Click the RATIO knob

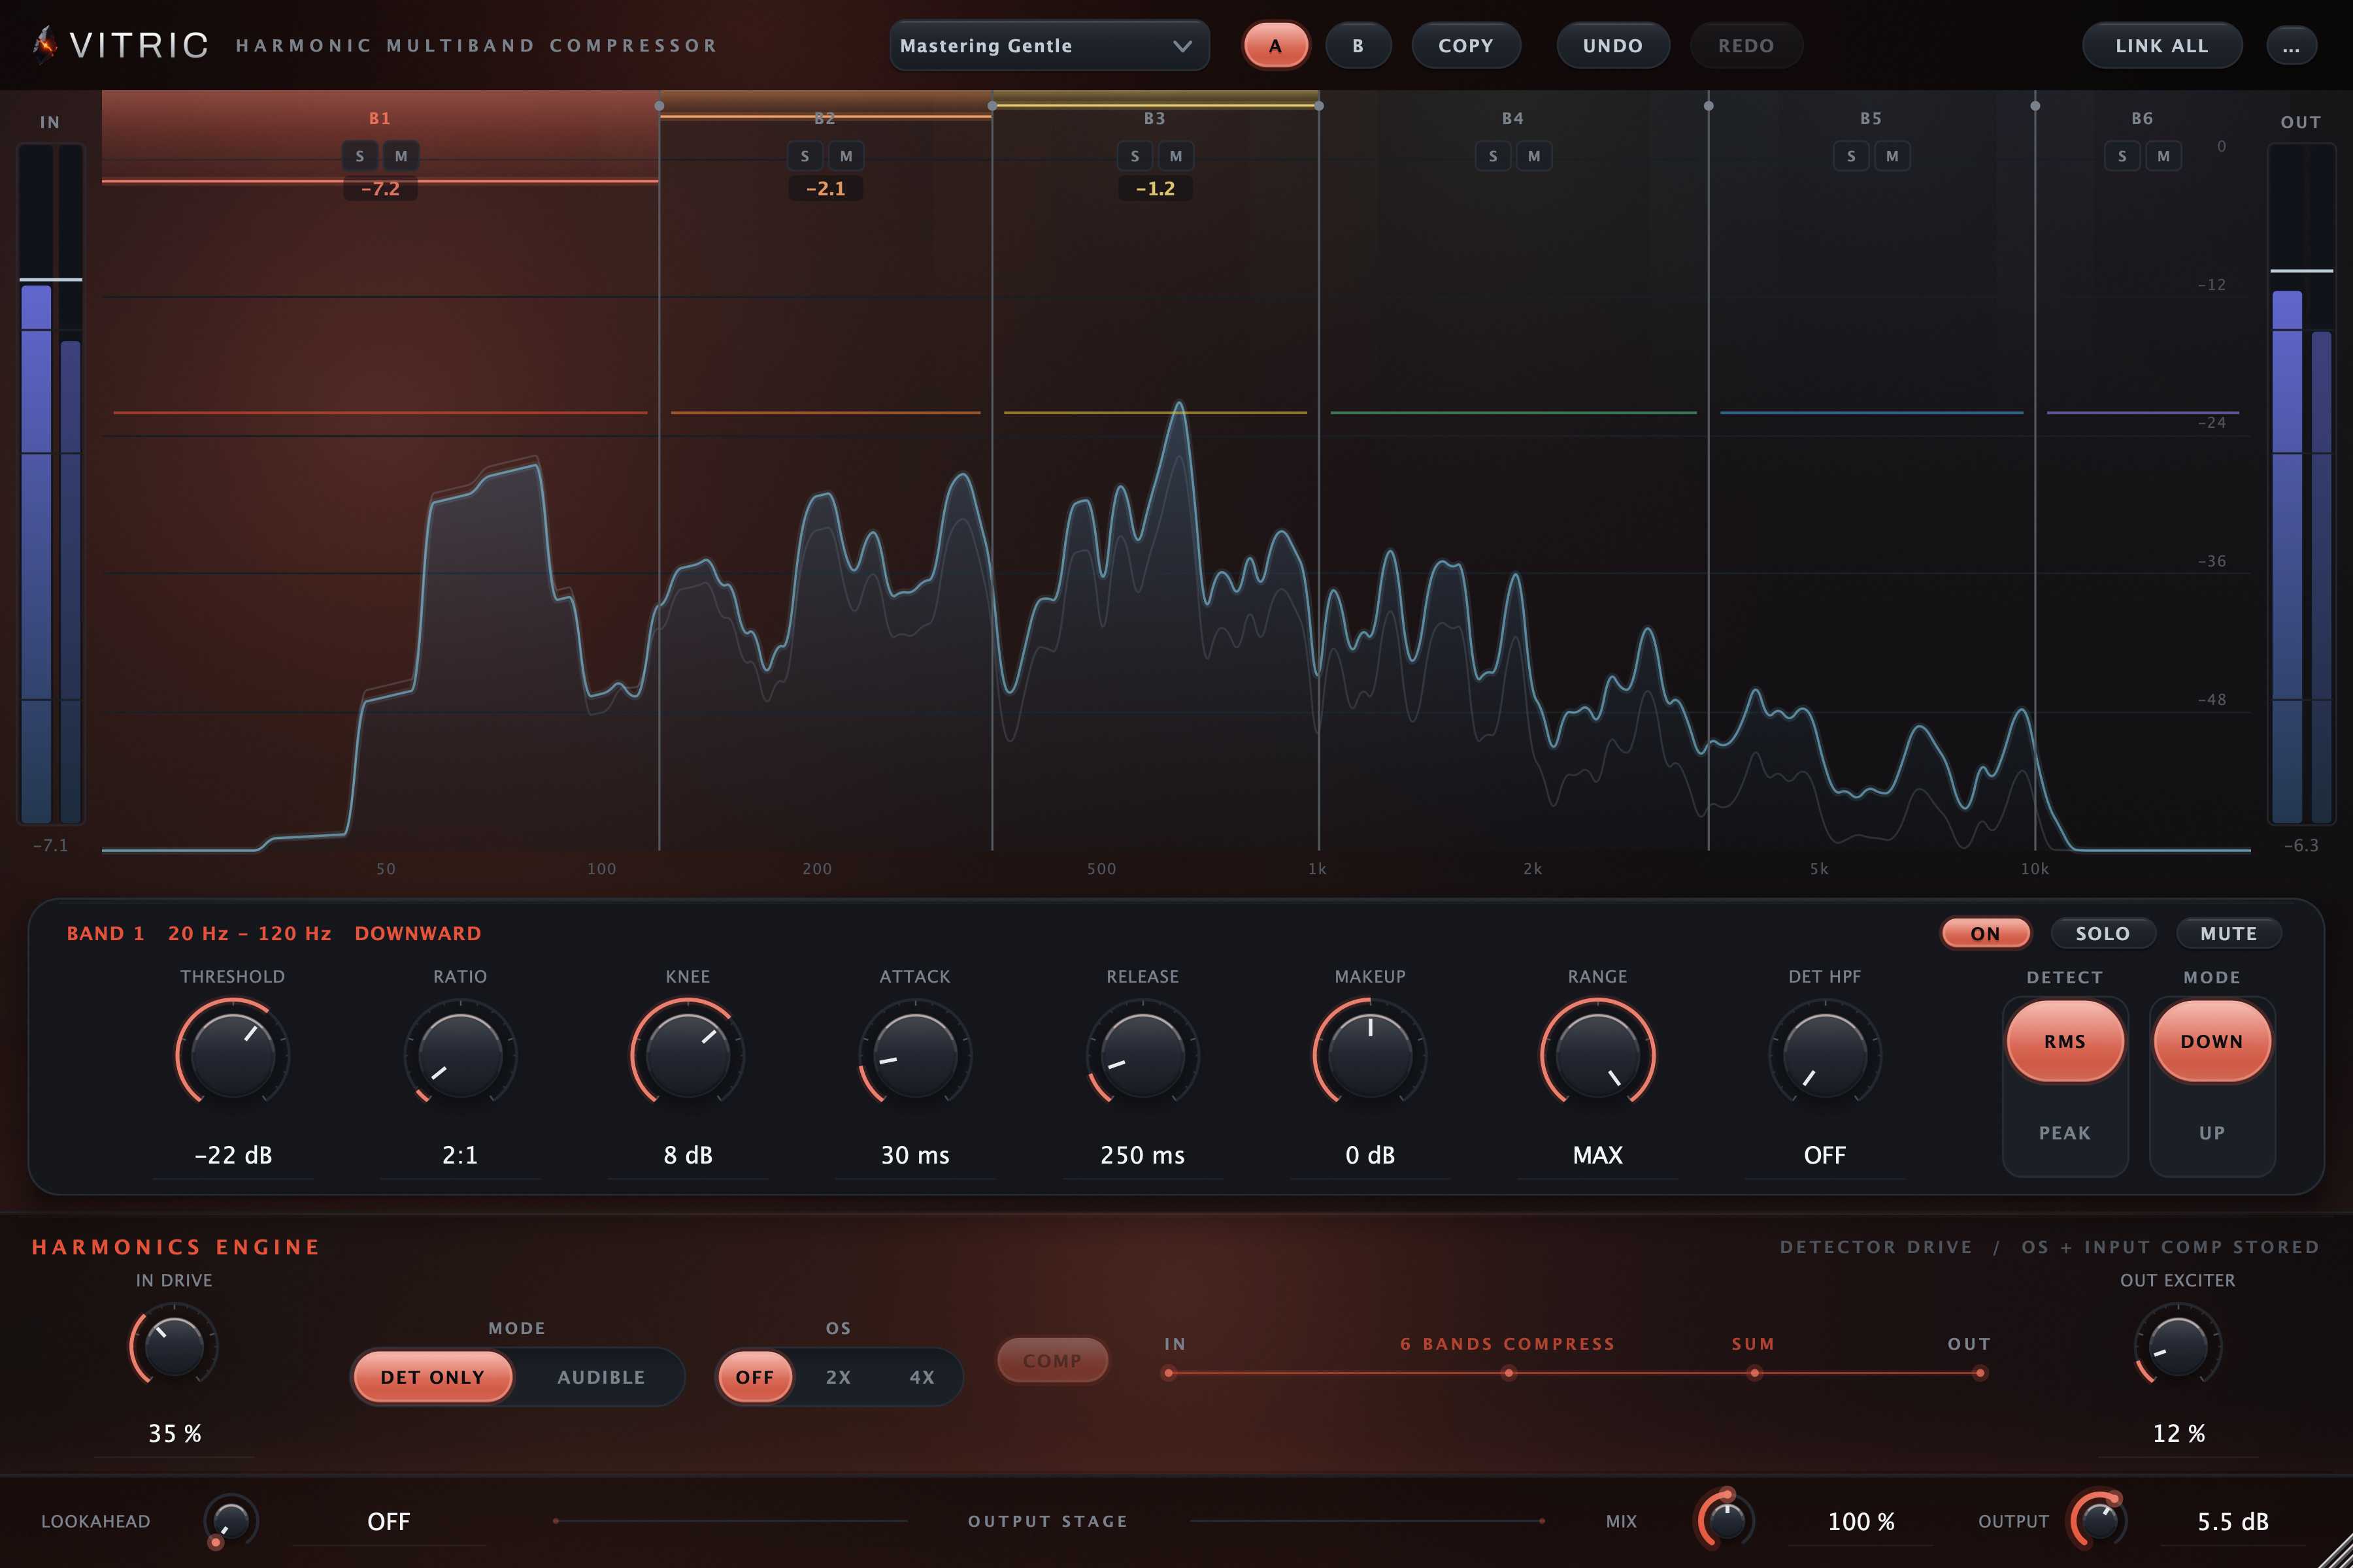[460, 1055]
